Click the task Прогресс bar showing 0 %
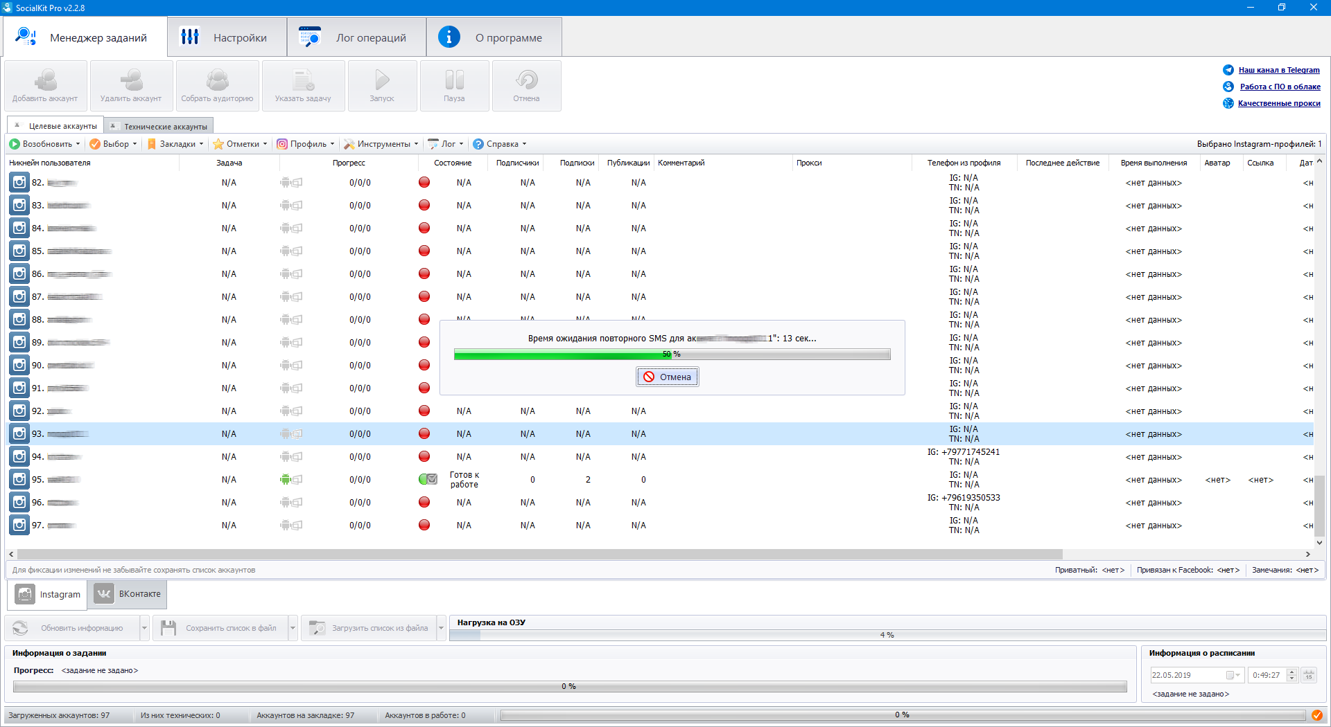This screenshot has width=1331, height=727. [569, 686]
